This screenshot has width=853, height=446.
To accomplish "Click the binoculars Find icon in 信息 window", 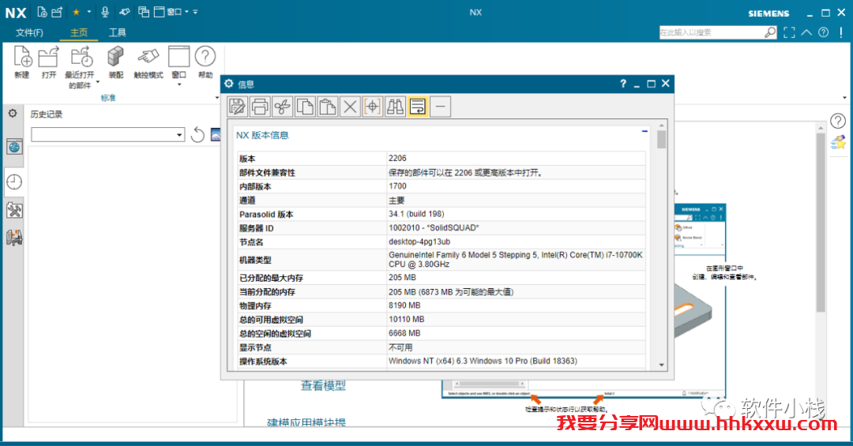I will 395,107.
